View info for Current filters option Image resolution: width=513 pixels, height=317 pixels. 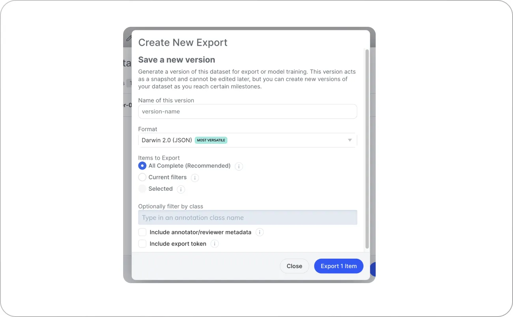click(195, 178)
